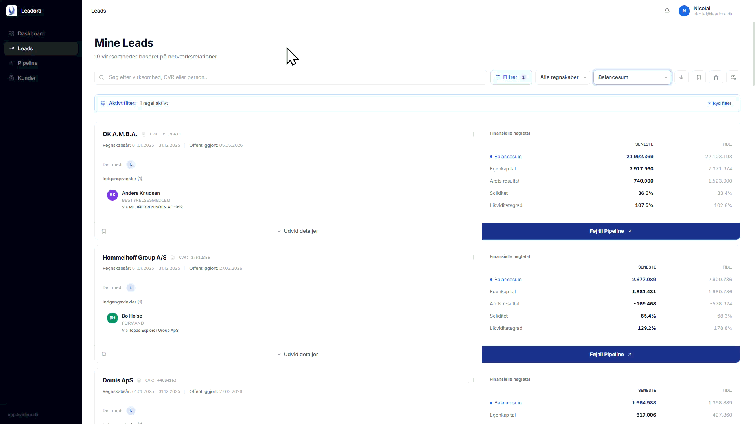Click the star favorites icon in toolbar
The width and height of the screenshot is (755, 424).
(716, 77)
